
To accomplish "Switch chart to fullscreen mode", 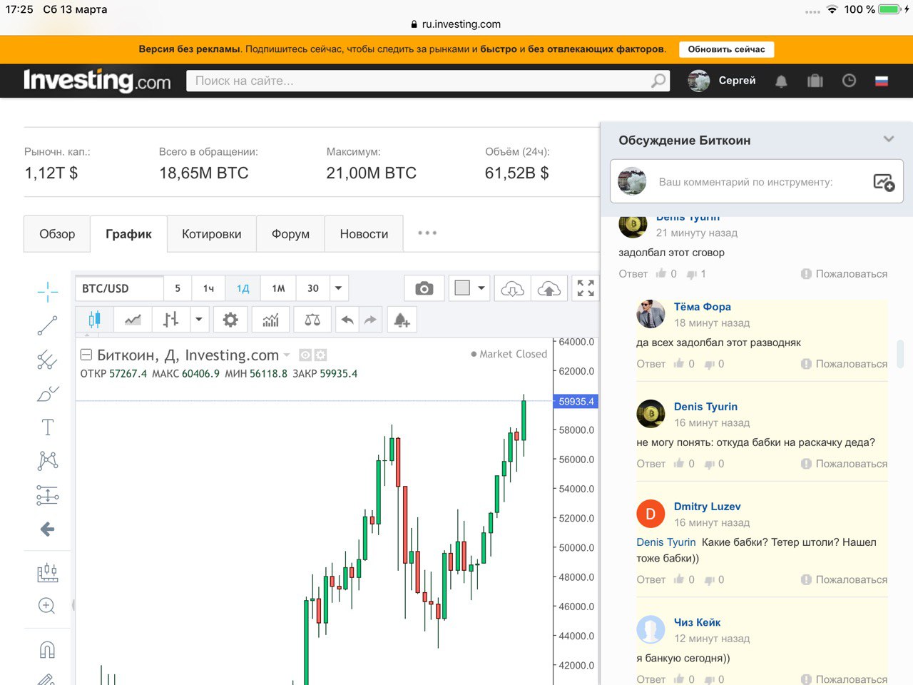I will click(586, 288).
